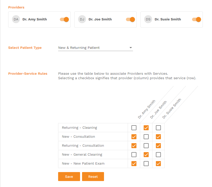
Task: Toggle Dr. Susie Smith provider switch
Action: point(197,19)
